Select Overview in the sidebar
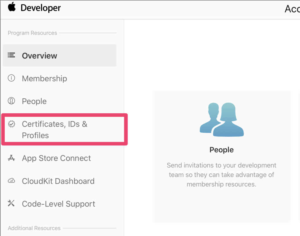 click(59, 55)
